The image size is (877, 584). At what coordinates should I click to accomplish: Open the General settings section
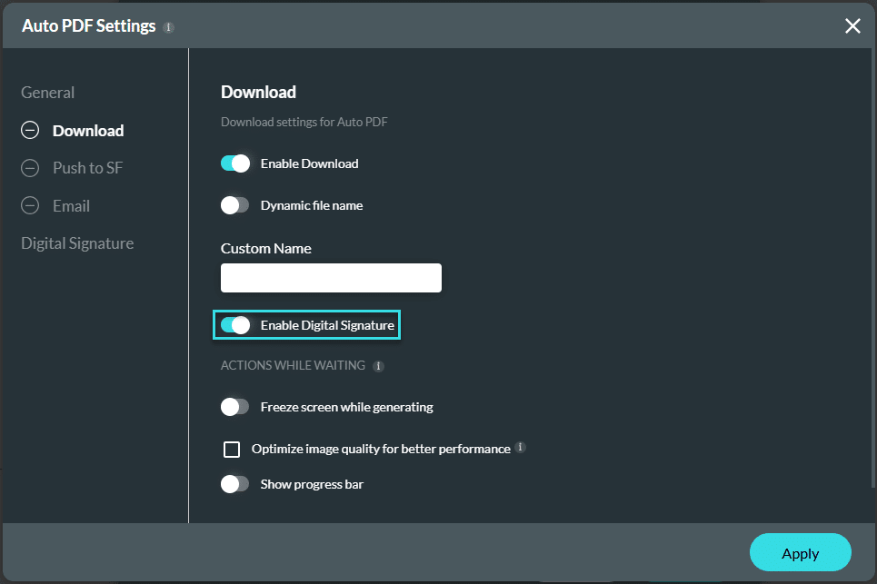(48, 93)
